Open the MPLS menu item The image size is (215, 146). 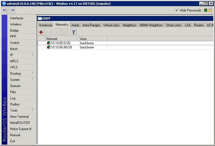click(x=22, y=61)
